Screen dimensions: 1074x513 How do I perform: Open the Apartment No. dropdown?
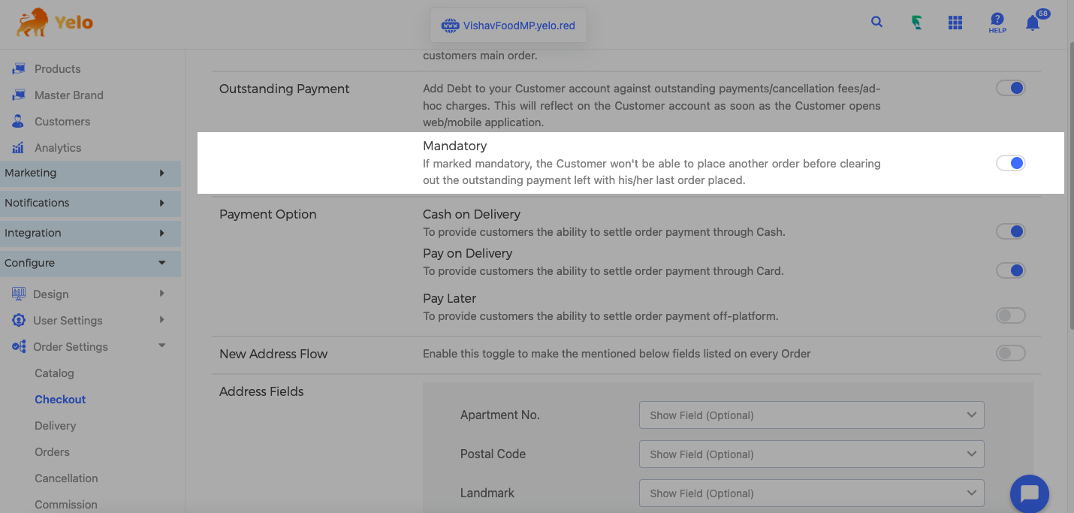(811, 415)
